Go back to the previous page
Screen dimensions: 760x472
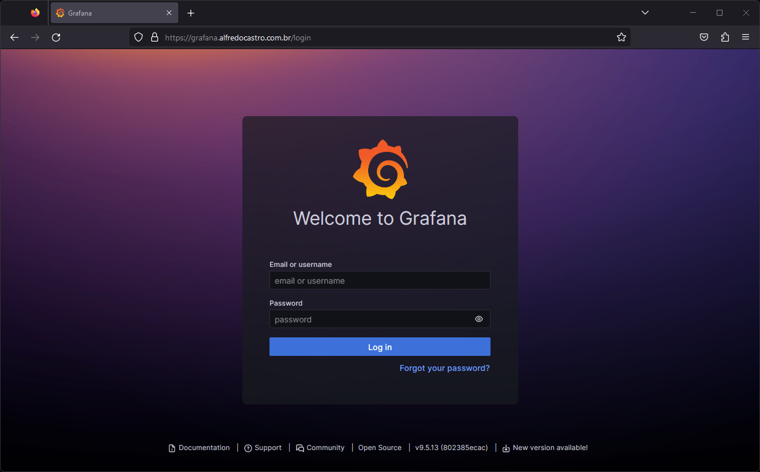[x=14, y=37]
